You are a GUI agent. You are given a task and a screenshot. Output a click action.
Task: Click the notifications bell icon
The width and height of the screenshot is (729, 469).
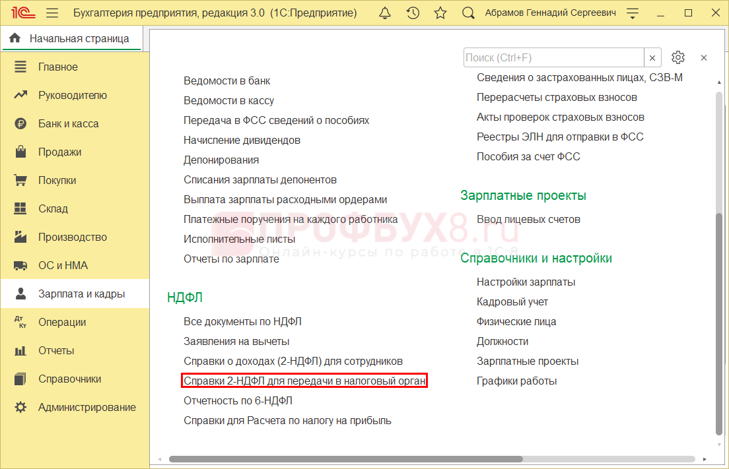pyautogui.click(x=384, y=13)
